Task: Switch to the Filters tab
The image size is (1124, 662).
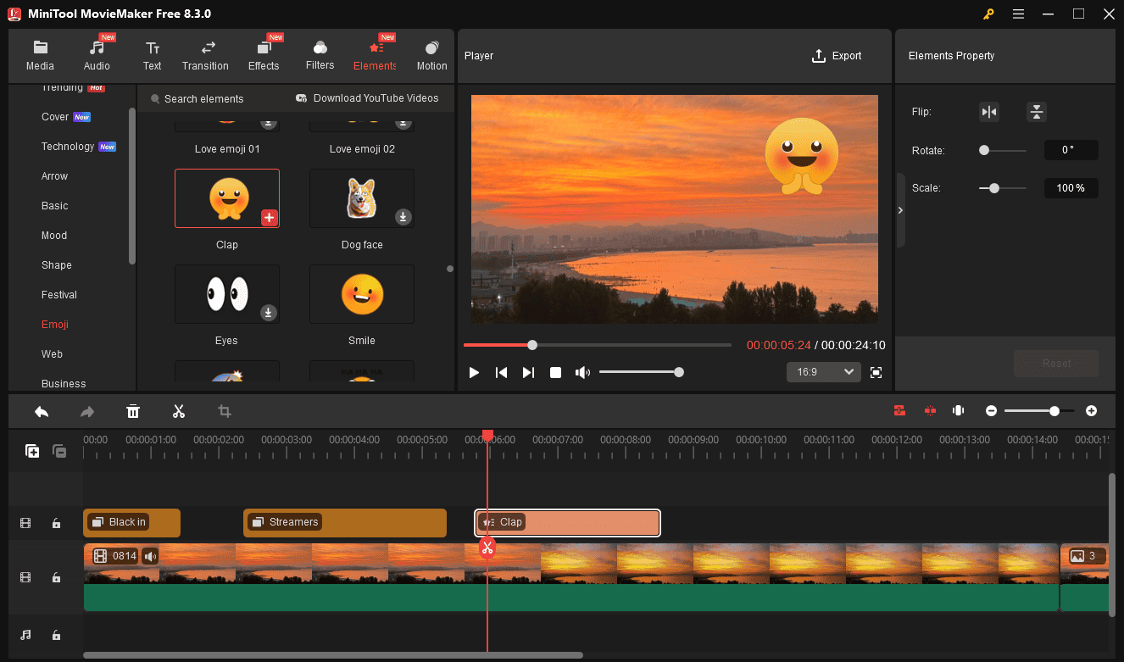Action: (x=320, y=56)
